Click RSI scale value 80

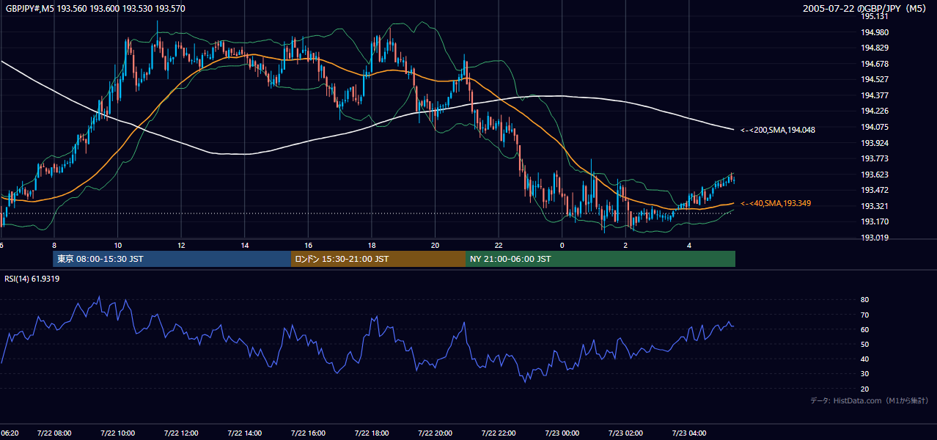point(865,300)
